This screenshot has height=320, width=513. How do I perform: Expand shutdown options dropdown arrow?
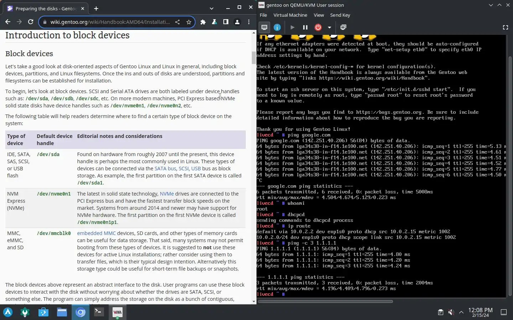pos(330,27)
